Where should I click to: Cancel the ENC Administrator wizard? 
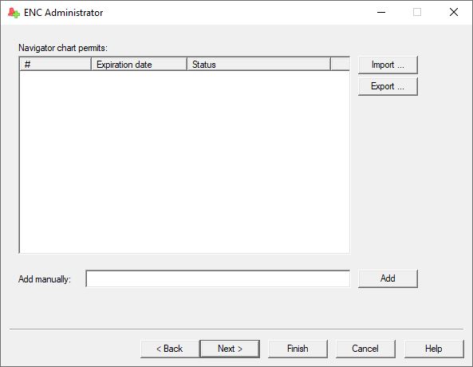click(x=365, y=349)
